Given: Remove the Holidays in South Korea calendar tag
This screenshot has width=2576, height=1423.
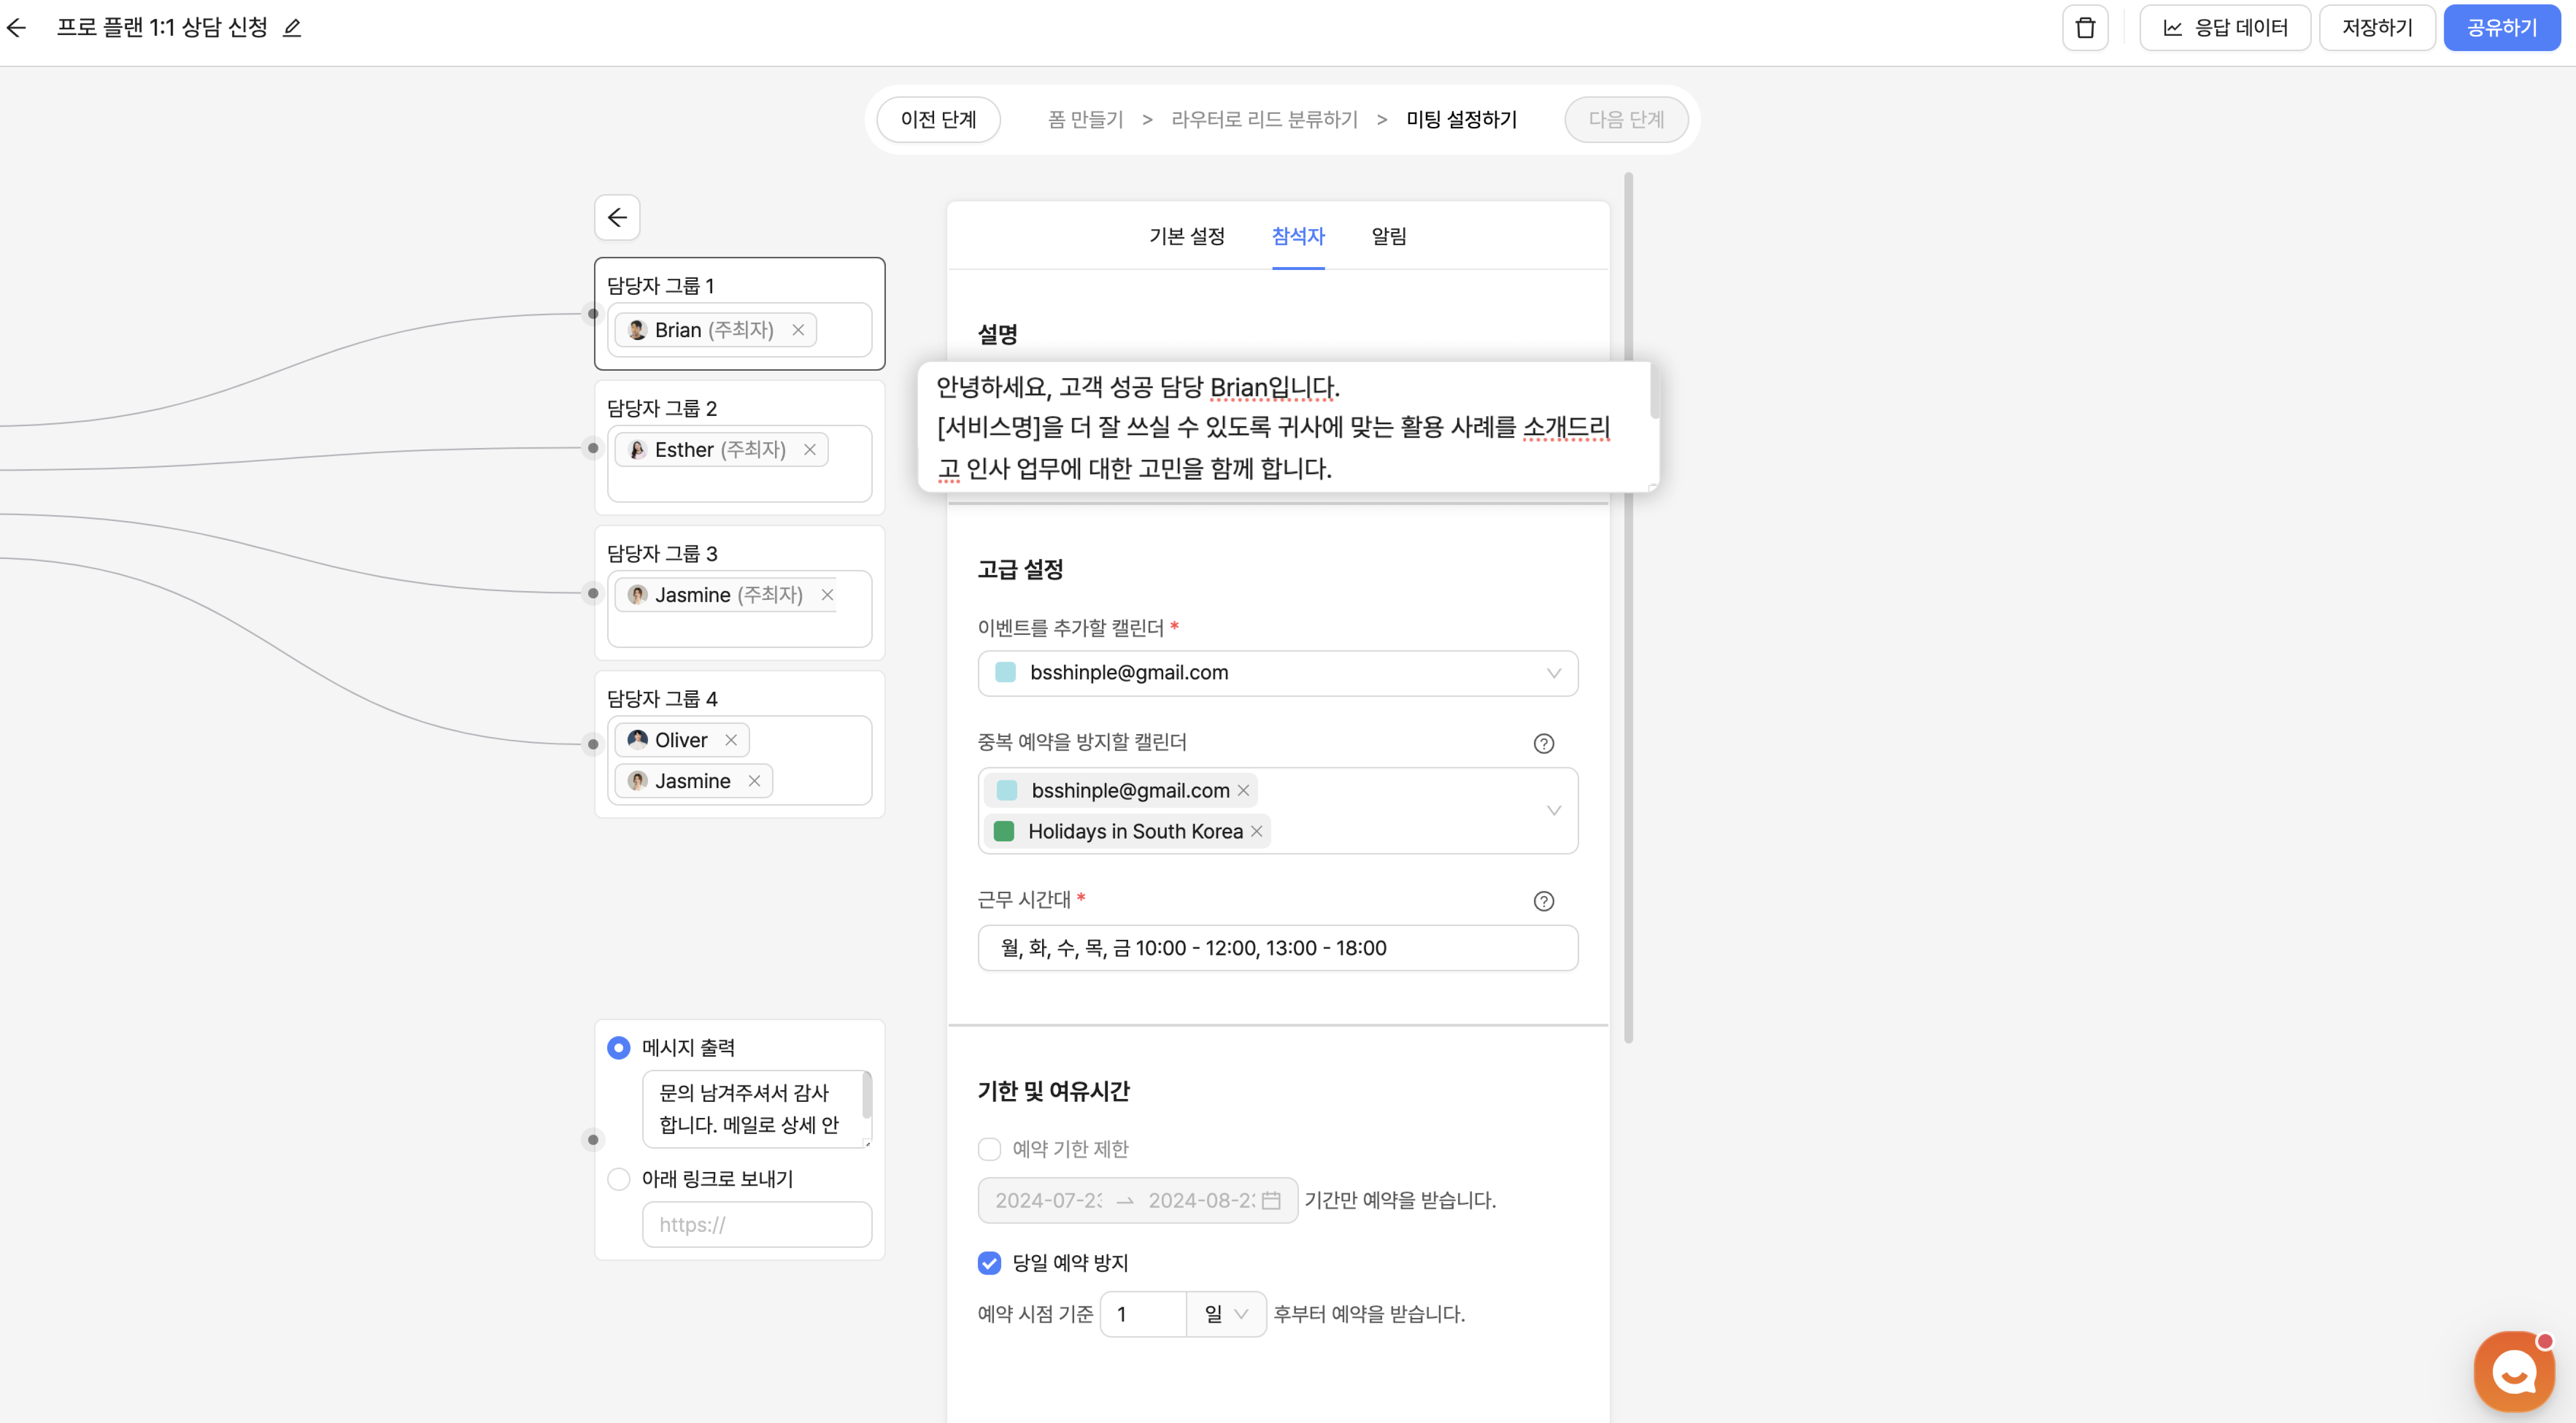Looking at the screenshot, I should coord(1257,831).
